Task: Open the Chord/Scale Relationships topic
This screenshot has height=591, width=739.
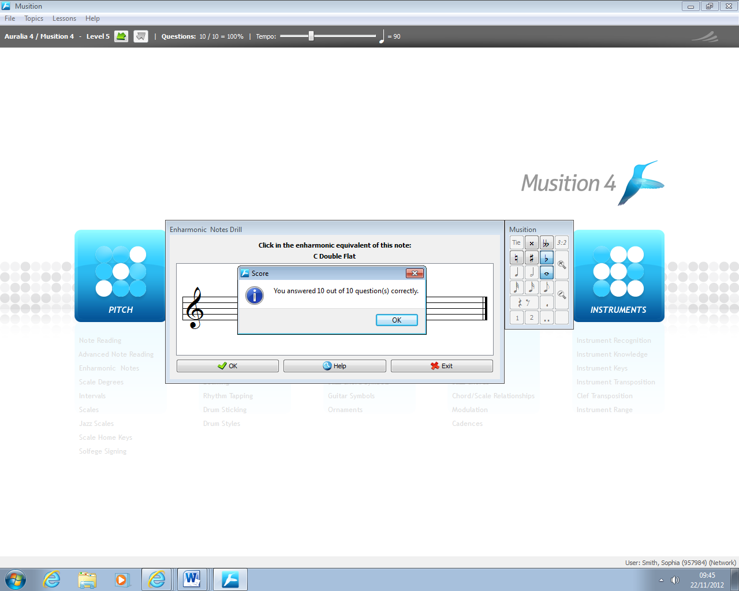Action: pos(494,396)
